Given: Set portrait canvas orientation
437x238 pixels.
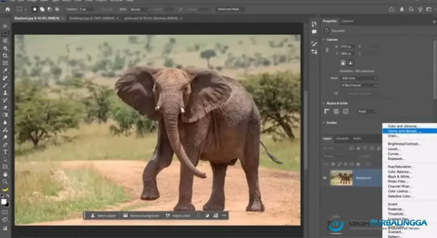Looking at the screenshot, I should [x=343, y=63].
